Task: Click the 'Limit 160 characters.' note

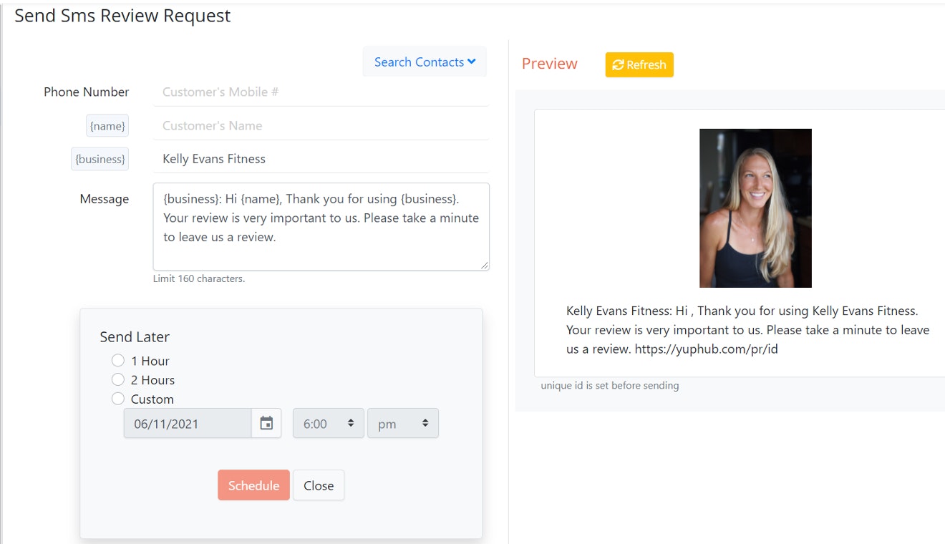Action: [x=199, y=278]
